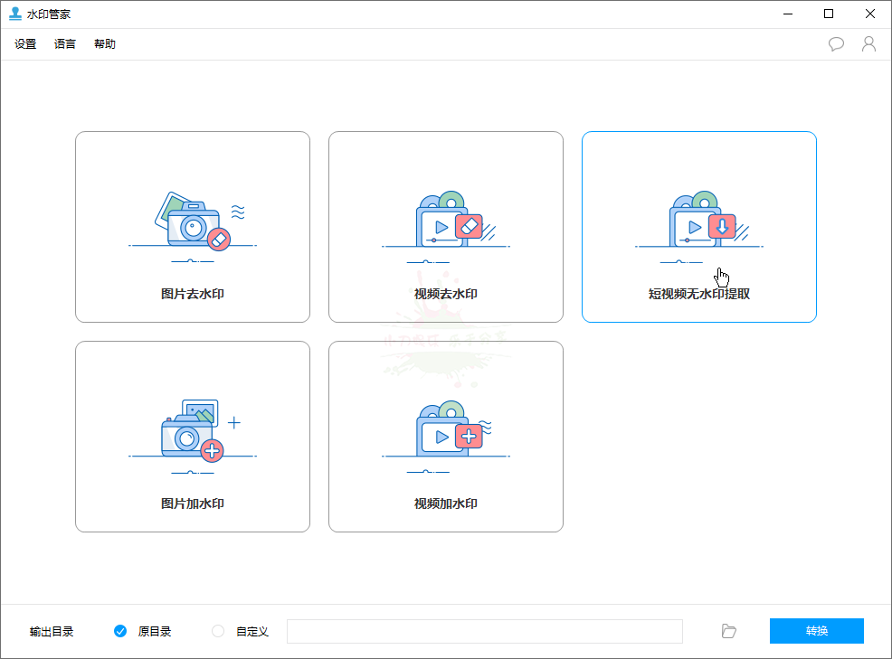The image size is (892, 659).
Task: Open the 语言 menu
Action: coord(64,43)
